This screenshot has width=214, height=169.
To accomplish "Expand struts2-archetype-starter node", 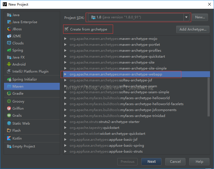I will point(65,122).
